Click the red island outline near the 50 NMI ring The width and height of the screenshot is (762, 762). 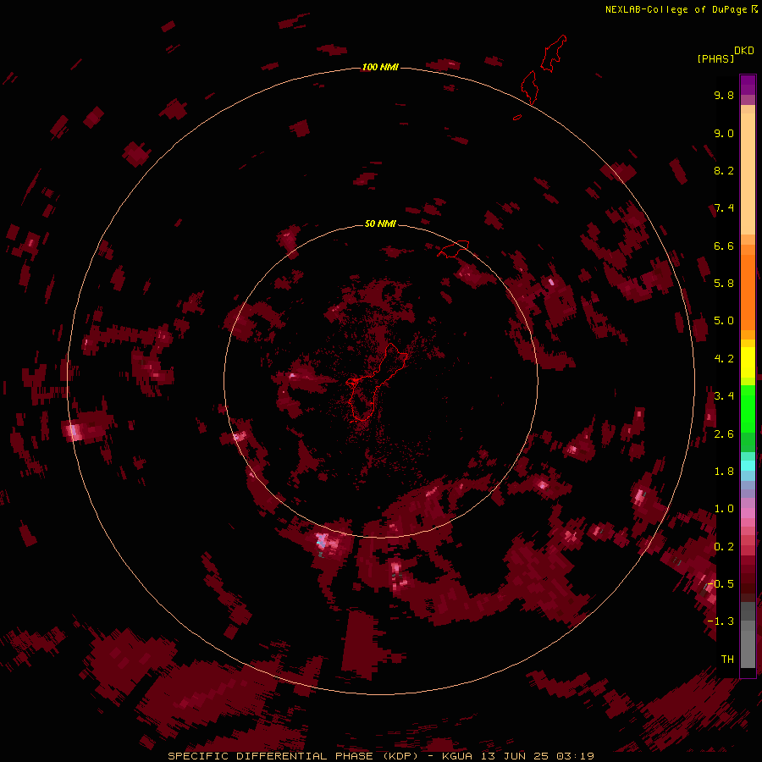tap(454, 249)
